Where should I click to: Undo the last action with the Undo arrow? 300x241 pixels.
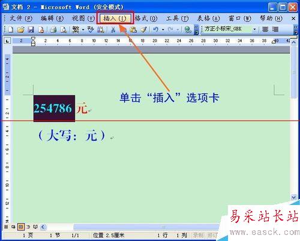pos(155,29)
